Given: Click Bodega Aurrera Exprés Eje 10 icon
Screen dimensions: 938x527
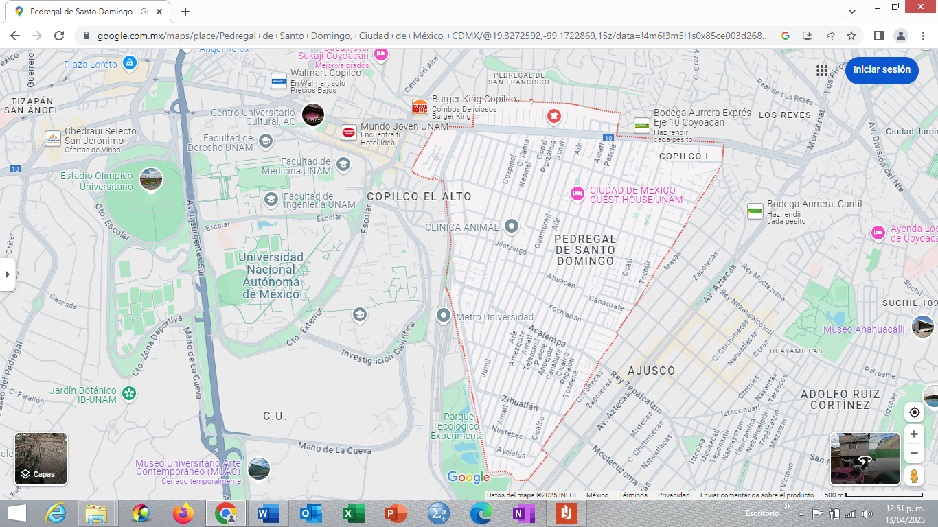Looking at the screenshot, I should [642, 124].
